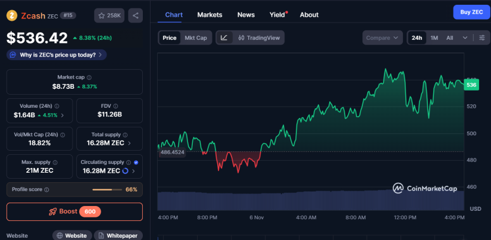Viewport: 491px width, 240px height.
Task: Expand Volume (24h) details arrow
Action: point(63,115)
